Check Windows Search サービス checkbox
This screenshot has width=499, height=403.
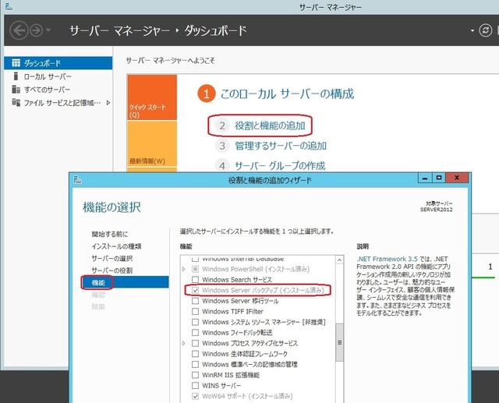click(196, 280)
